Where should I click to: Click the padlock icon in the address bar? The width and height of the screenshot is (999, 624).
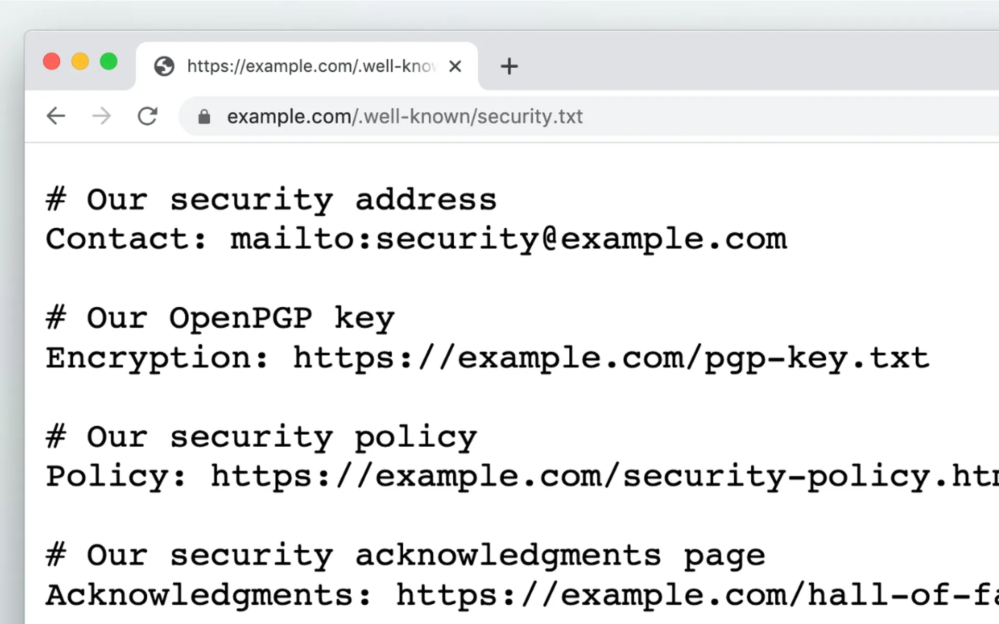[204, 116]
